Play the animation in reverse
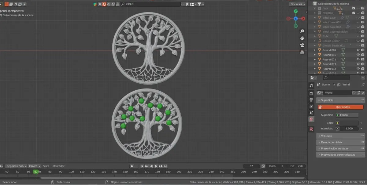The image size is (367, 185). [x=151, y=166]
